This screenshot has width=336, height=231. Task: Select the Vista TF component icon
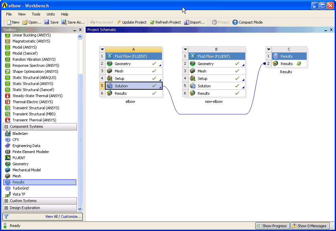(x=8, y=194)
